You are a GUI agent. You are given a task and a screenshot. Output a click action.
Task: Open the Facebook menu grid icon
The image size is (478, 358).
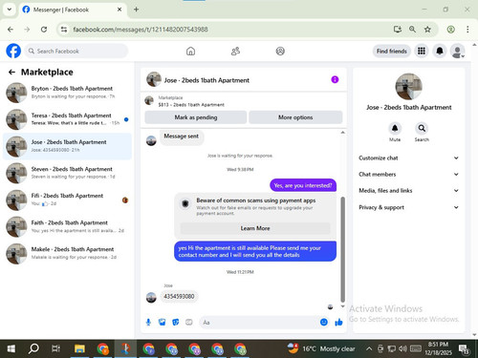pyautogui.click(x=422, y=51)
